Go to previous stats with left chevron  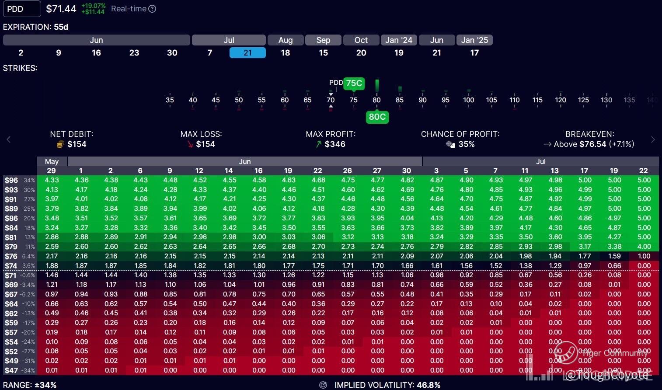(x=8, y=139)
